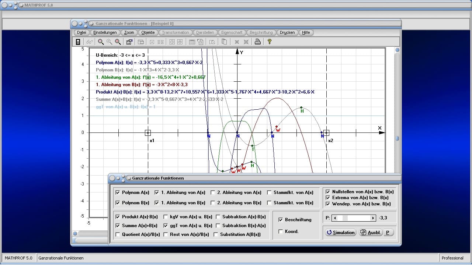The height and width of the screenshot is (265, 472).
Task: Uncheck 1. Ableitung von A(x)
Action: pos(157,192)
